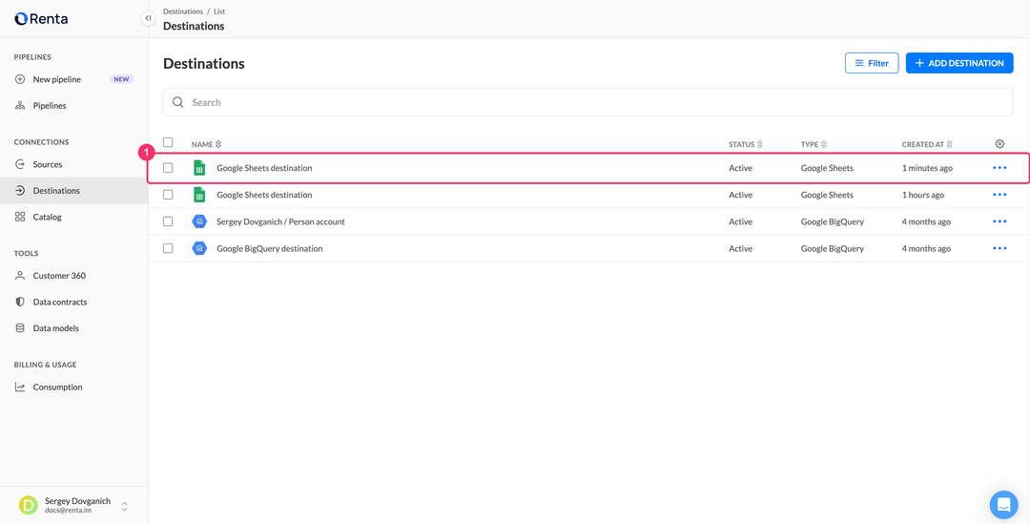The height and width of the screenshot is (524, 1030).
Task: Click the Pipelines sidebar icon
Action: [20, 106]
